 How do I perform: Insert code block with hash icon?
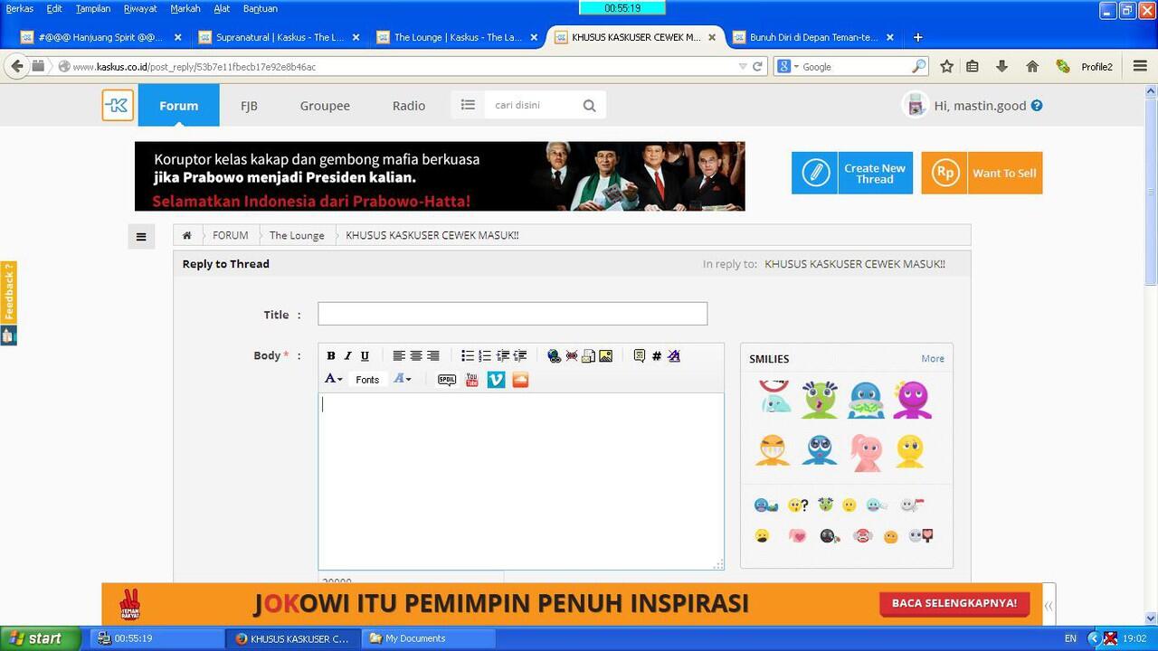[657, 356]
